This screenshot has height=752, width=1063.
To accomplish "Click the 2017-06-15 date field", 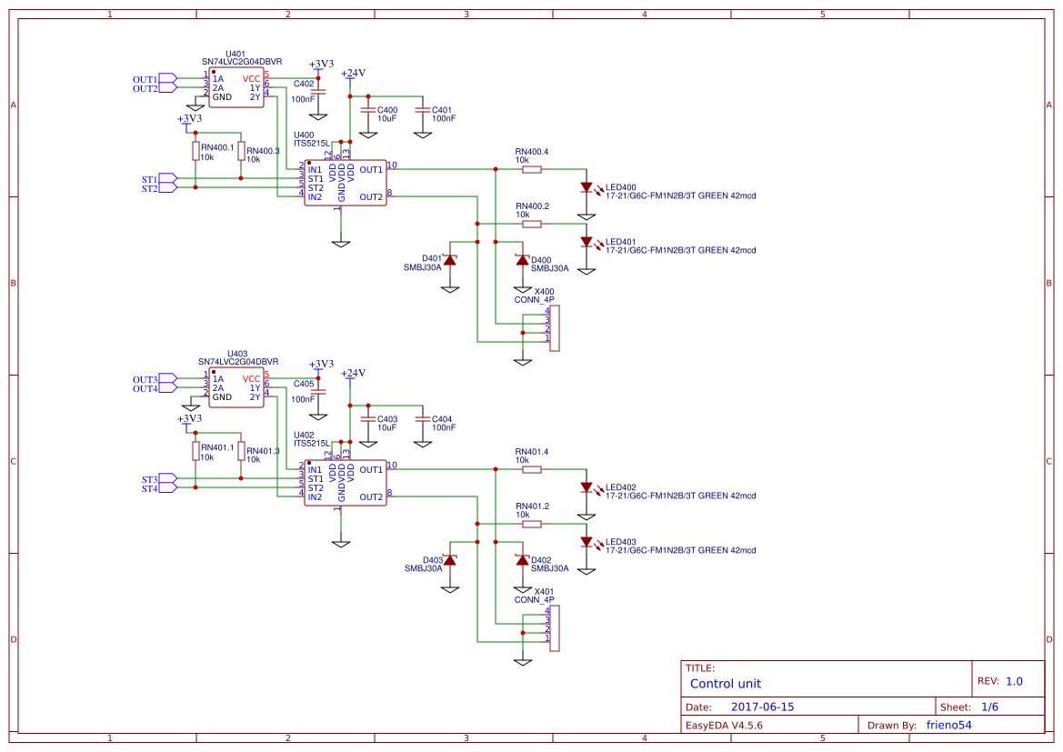I will (x=764, y=707).
